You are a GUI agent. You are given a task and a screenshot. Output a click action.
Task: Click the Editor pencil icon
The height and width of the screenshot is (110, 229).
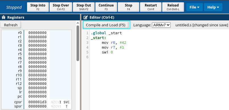[x=85, y=18]
